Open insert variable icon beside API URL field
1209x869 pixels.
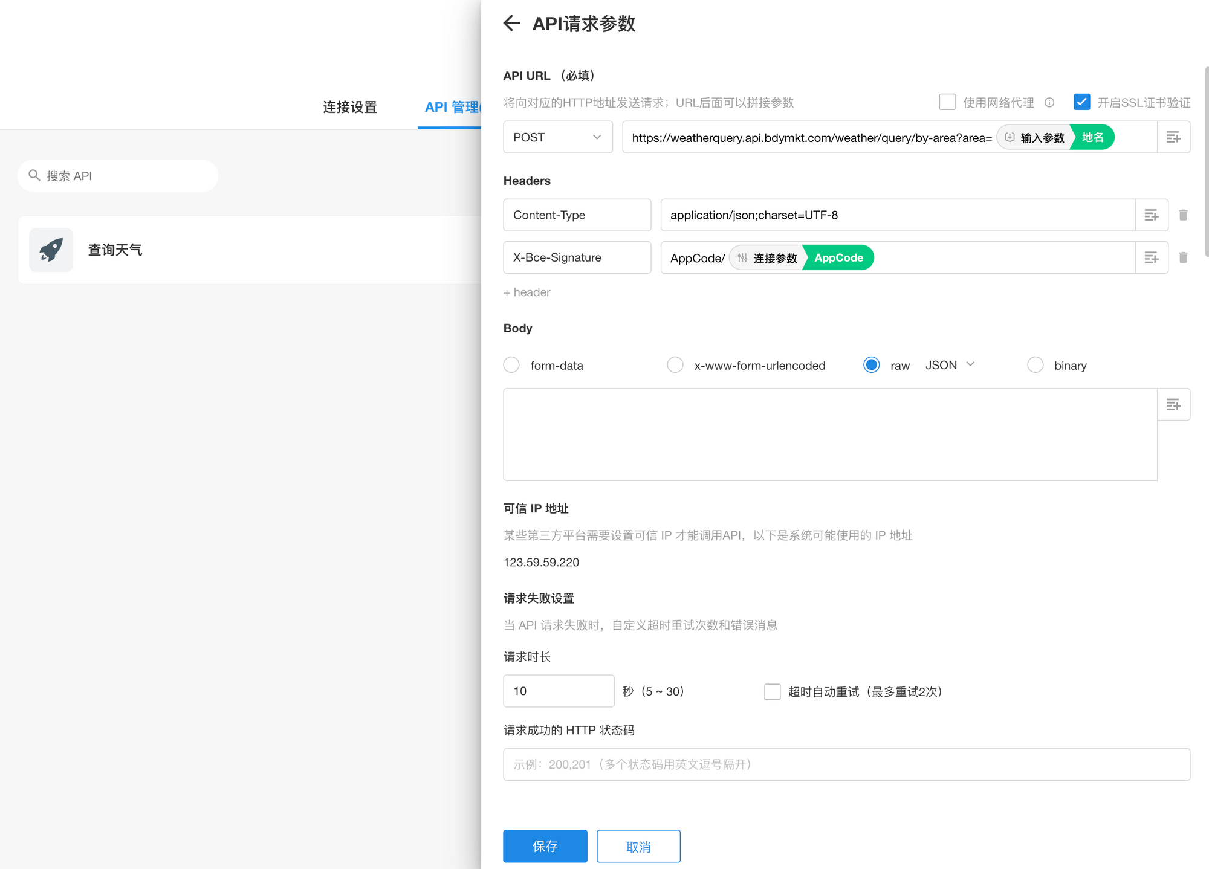[1173, 137]
